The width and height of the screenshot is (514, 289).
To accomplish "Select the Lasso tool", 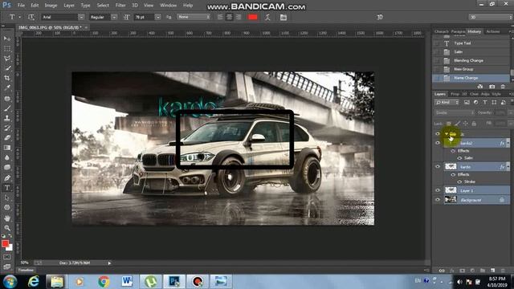I will pos(7,59).
